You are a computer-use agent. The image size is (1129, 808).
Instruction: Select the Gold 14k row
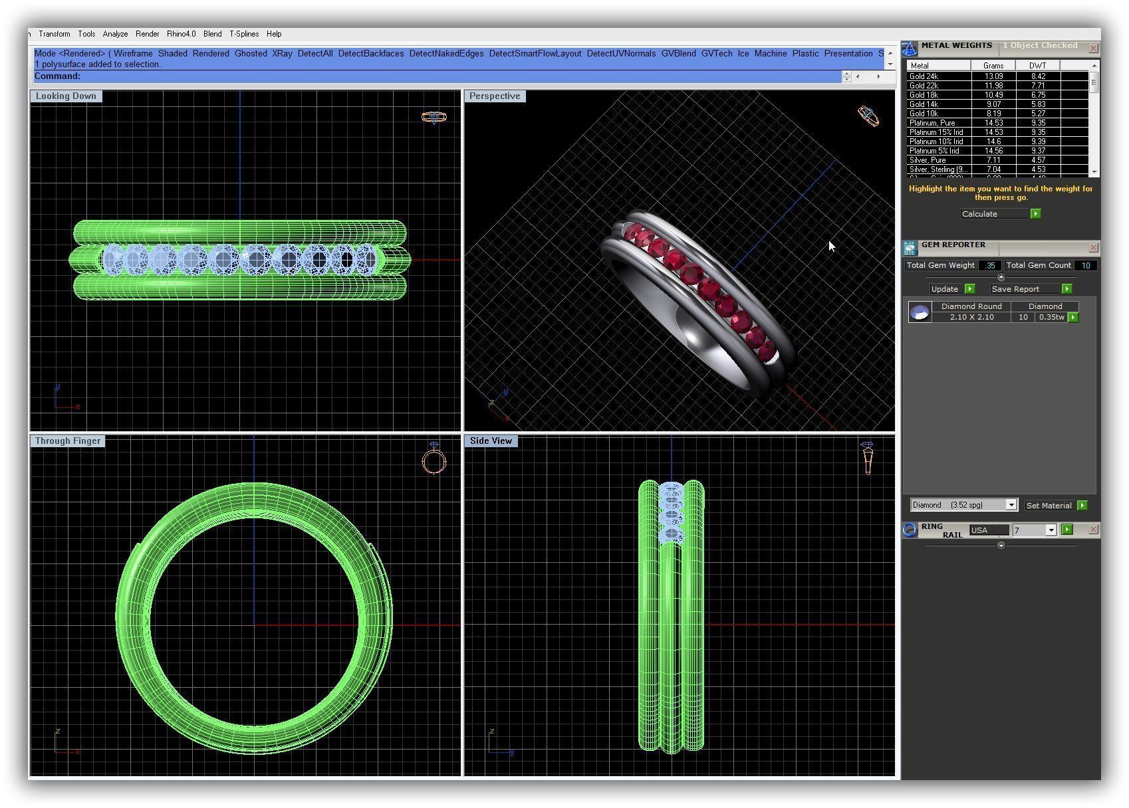998,104
